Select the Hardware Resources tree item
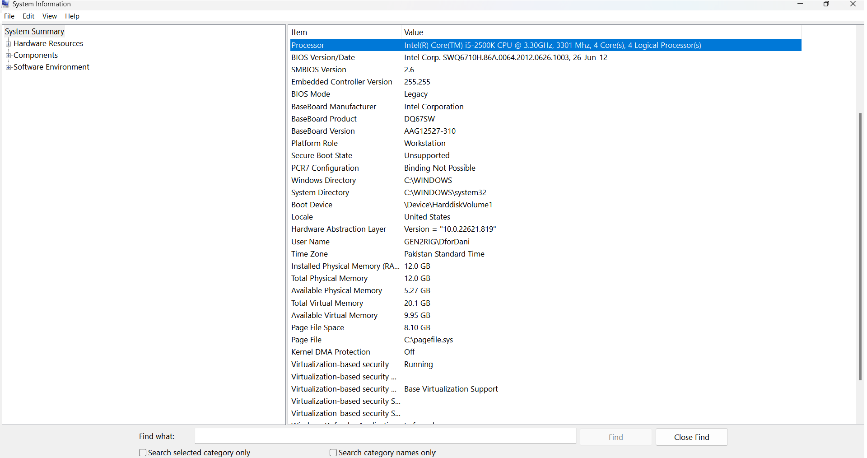Screen dimensions: 867x458 [x=48, y=43]
